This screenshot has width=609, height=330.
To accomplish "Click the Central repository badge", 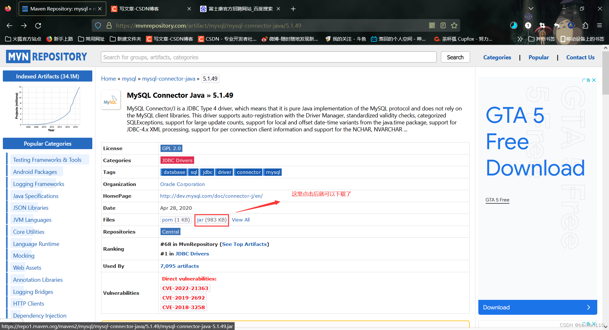I will pos(170,232).
